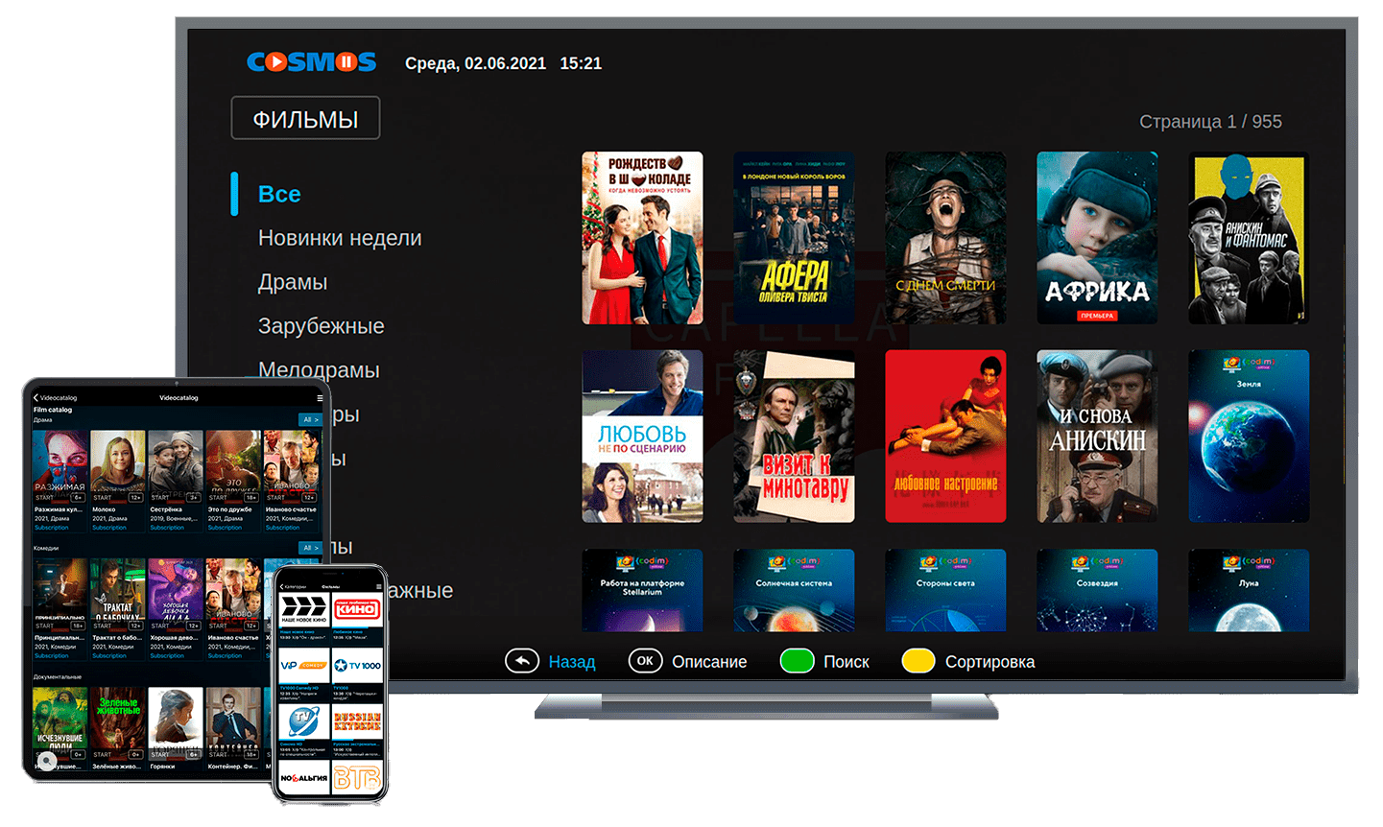Tap Трактат о бабочках poster on tablet
The image size is (1383, 827).
click(x=118, y=595)
